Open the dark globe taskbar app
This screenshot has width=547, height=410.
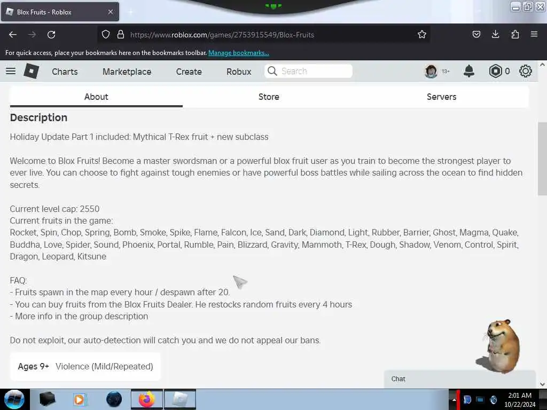(114, 399)
